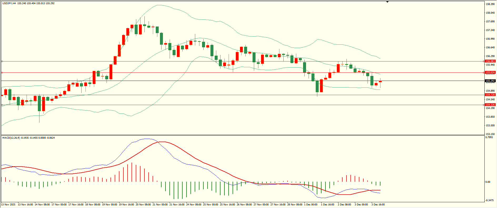Click the MACD 0.00 scale label

click(488, 182)
